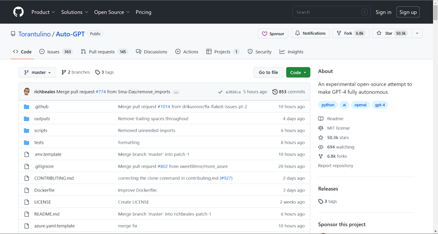Click the commit history clock icon
Screen dimensions: 438x234
[275, 92]
